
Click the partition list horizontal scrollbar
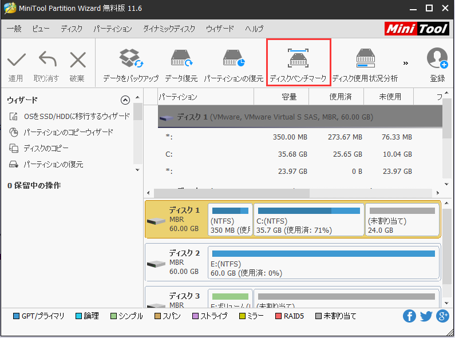point(232,193)
